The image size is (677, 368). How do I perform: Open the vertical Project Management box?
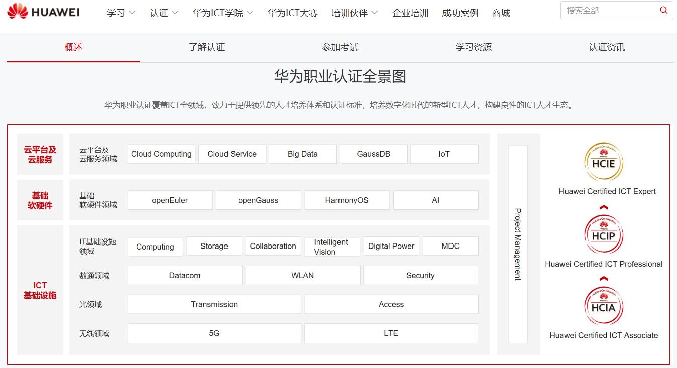coord(518,244)
